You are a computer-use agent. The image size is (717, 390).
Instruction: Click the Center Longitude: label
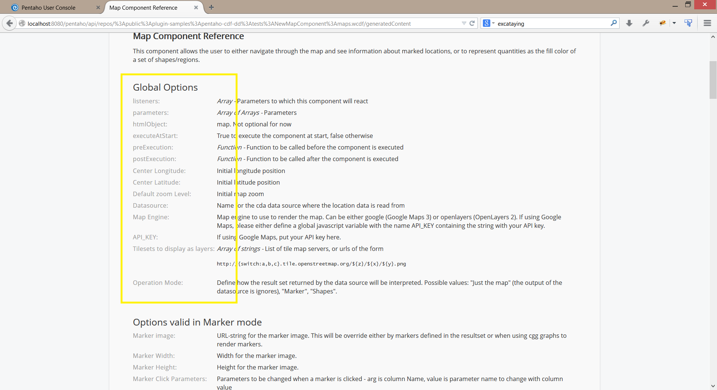pos(159,171)
